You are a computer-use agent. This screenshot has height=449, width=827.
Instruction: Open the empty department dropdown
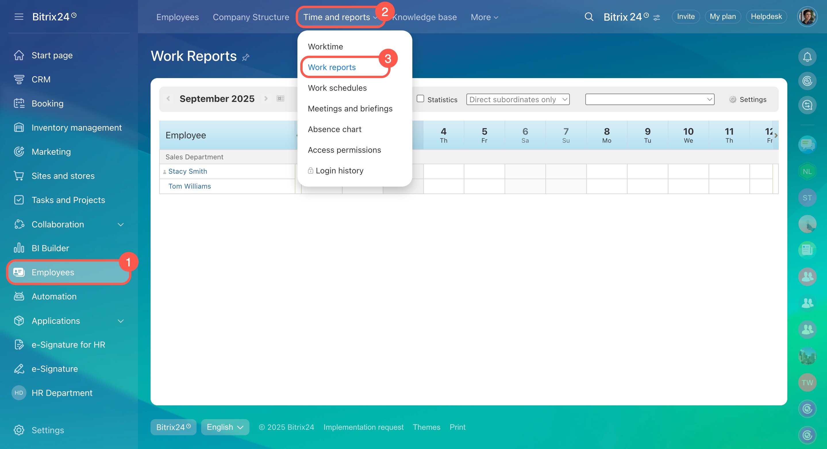(650, 99)
